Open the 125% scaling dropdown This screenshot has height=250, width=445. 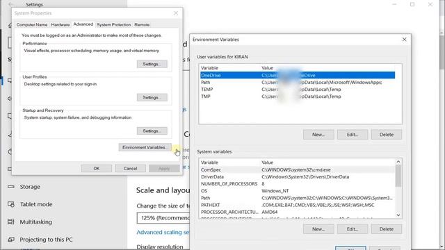[x=163, y=218]
